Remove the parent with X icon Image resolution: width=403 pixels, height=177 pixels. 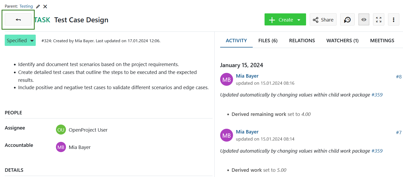click(45, 6)
